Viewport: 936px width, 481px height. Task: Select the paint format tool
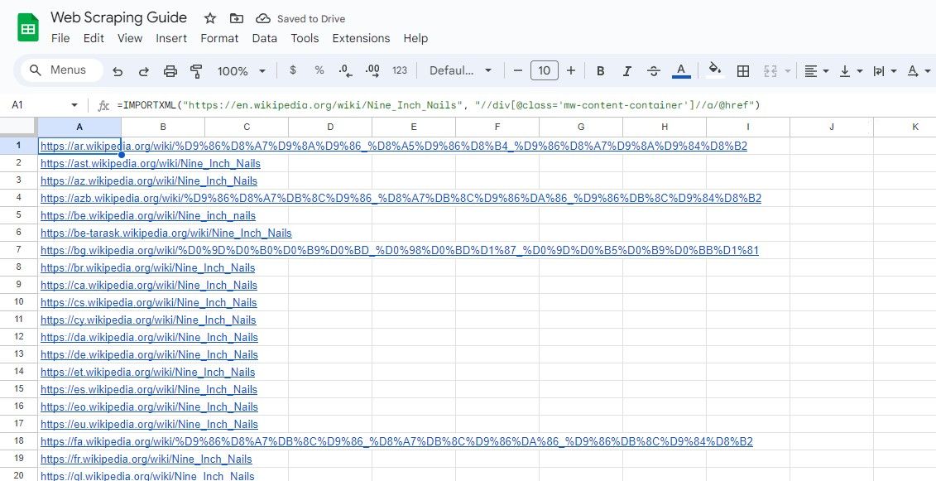(x=196, y=70)
